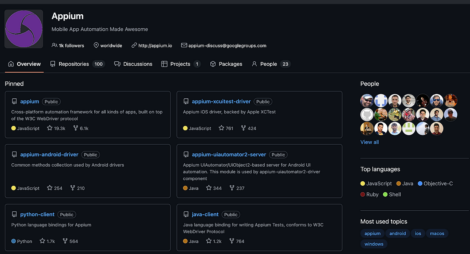Click the fork icon showing 237
The height and width of the screenshot is (254, 470).
coord(232,188)
